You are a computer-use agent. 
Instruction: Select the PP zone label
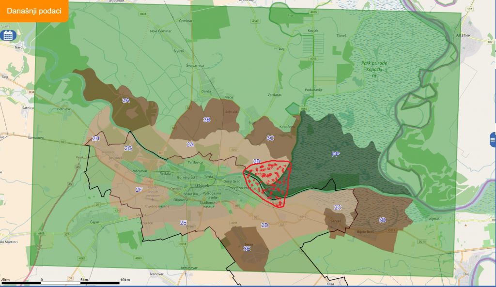335,154
